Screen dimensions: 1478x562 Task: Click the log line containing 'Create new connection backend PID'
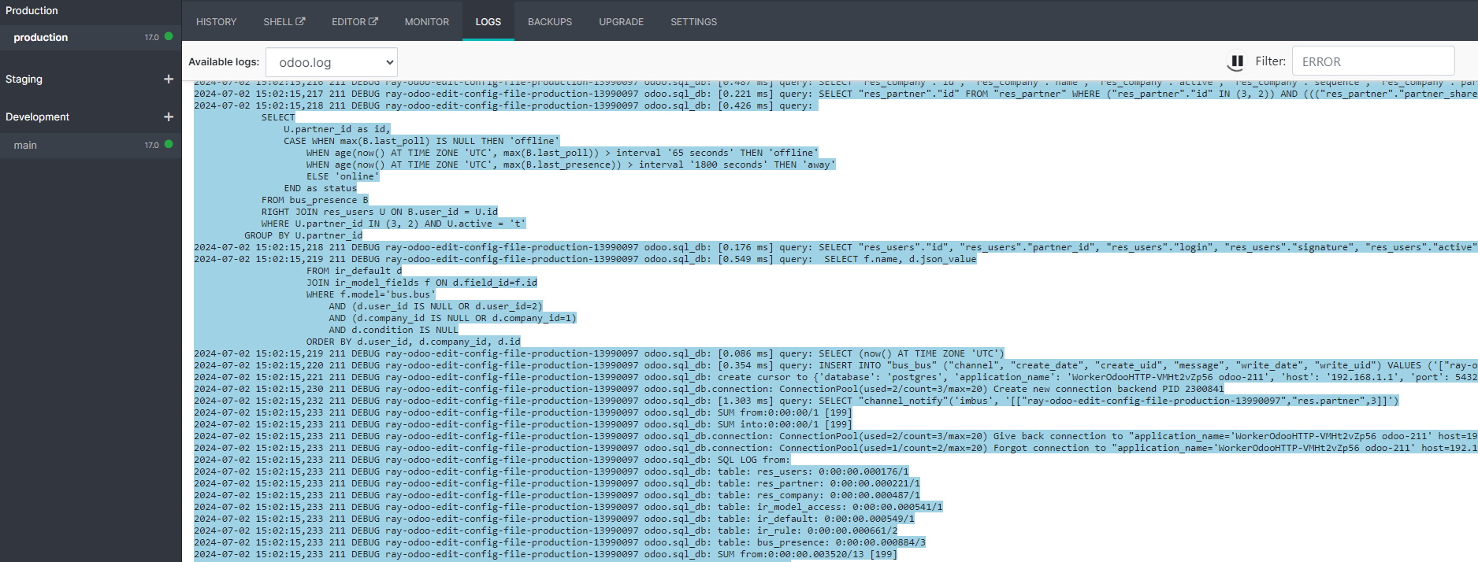[x=709, y=389]
